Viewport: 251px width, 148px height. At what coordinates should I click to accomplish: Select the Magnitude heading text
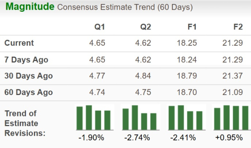point(30,7)
